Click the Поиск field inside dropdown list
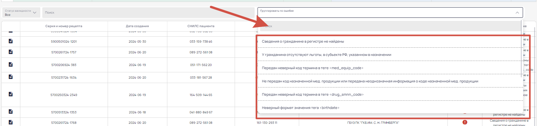 (390, 26)
